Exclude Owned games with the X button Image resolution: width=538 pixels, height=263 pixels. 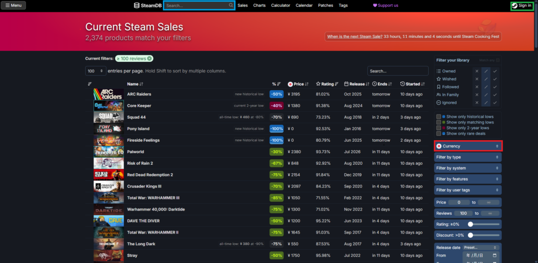(477, 71)
